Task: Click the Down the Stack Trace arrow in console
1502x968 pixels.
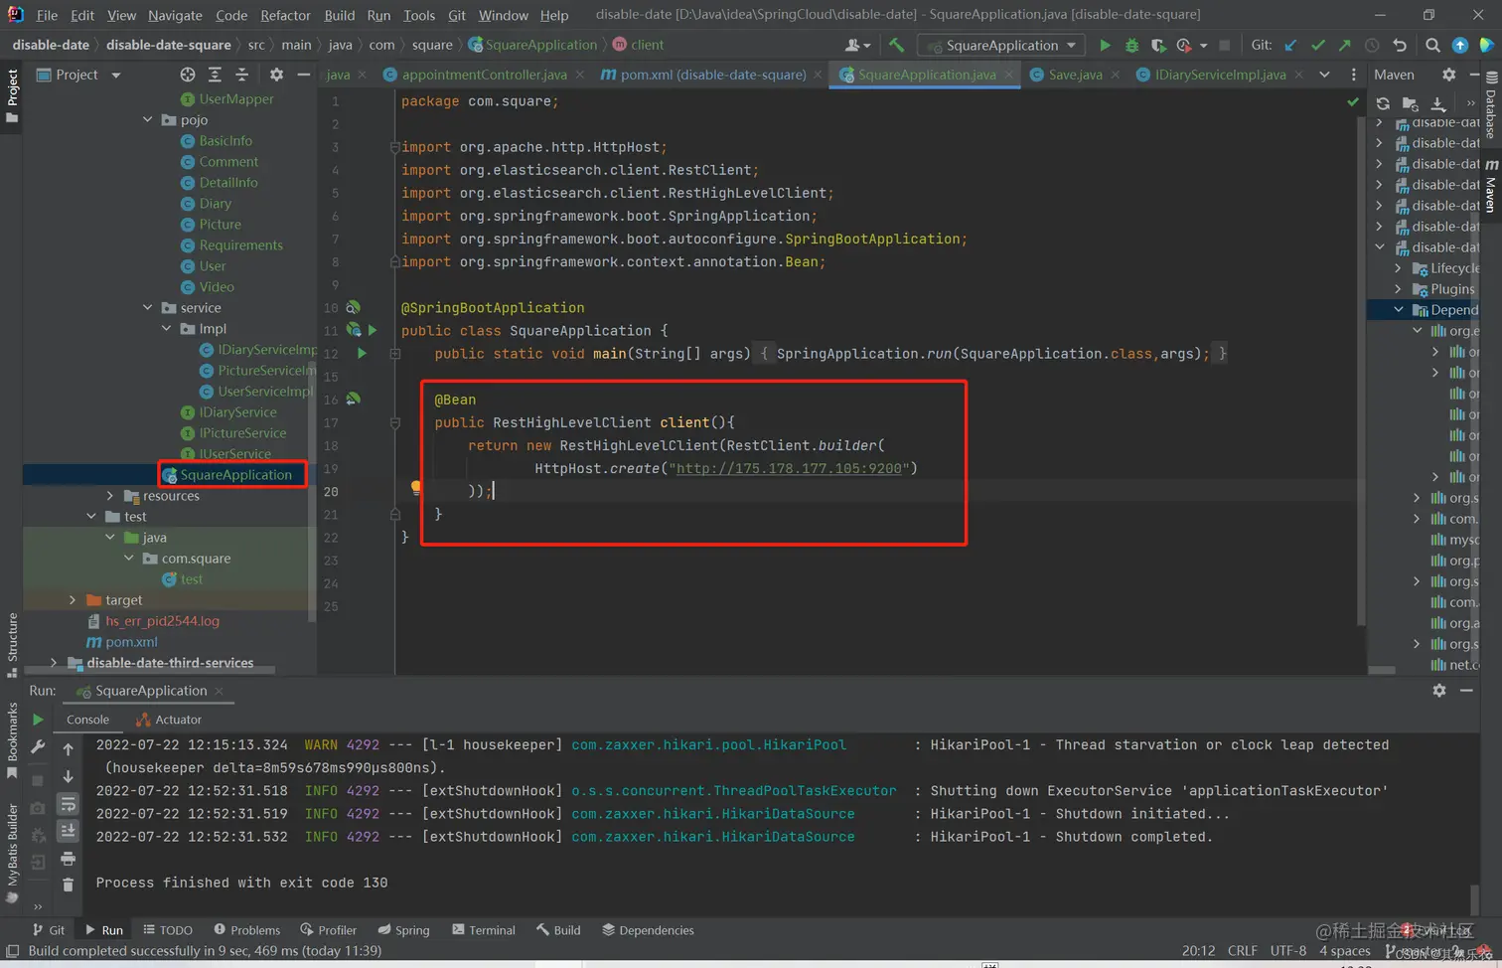Action: (x=68, y=776)
